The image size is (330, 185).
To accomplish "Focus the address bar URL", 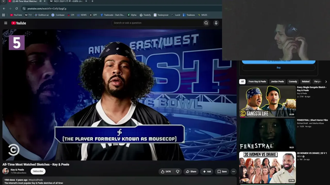I will [x=47, y=8].
